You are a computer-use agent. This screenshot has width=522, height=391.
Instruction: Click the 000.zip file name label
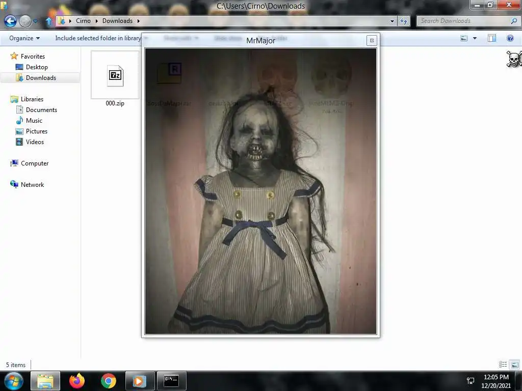tap(115, 103)
